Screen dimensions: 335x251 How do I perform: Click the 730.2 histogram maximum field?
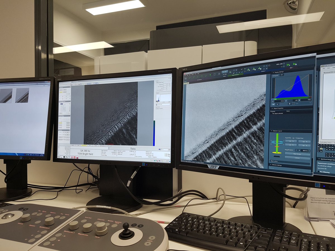click(x=306, y=100)
